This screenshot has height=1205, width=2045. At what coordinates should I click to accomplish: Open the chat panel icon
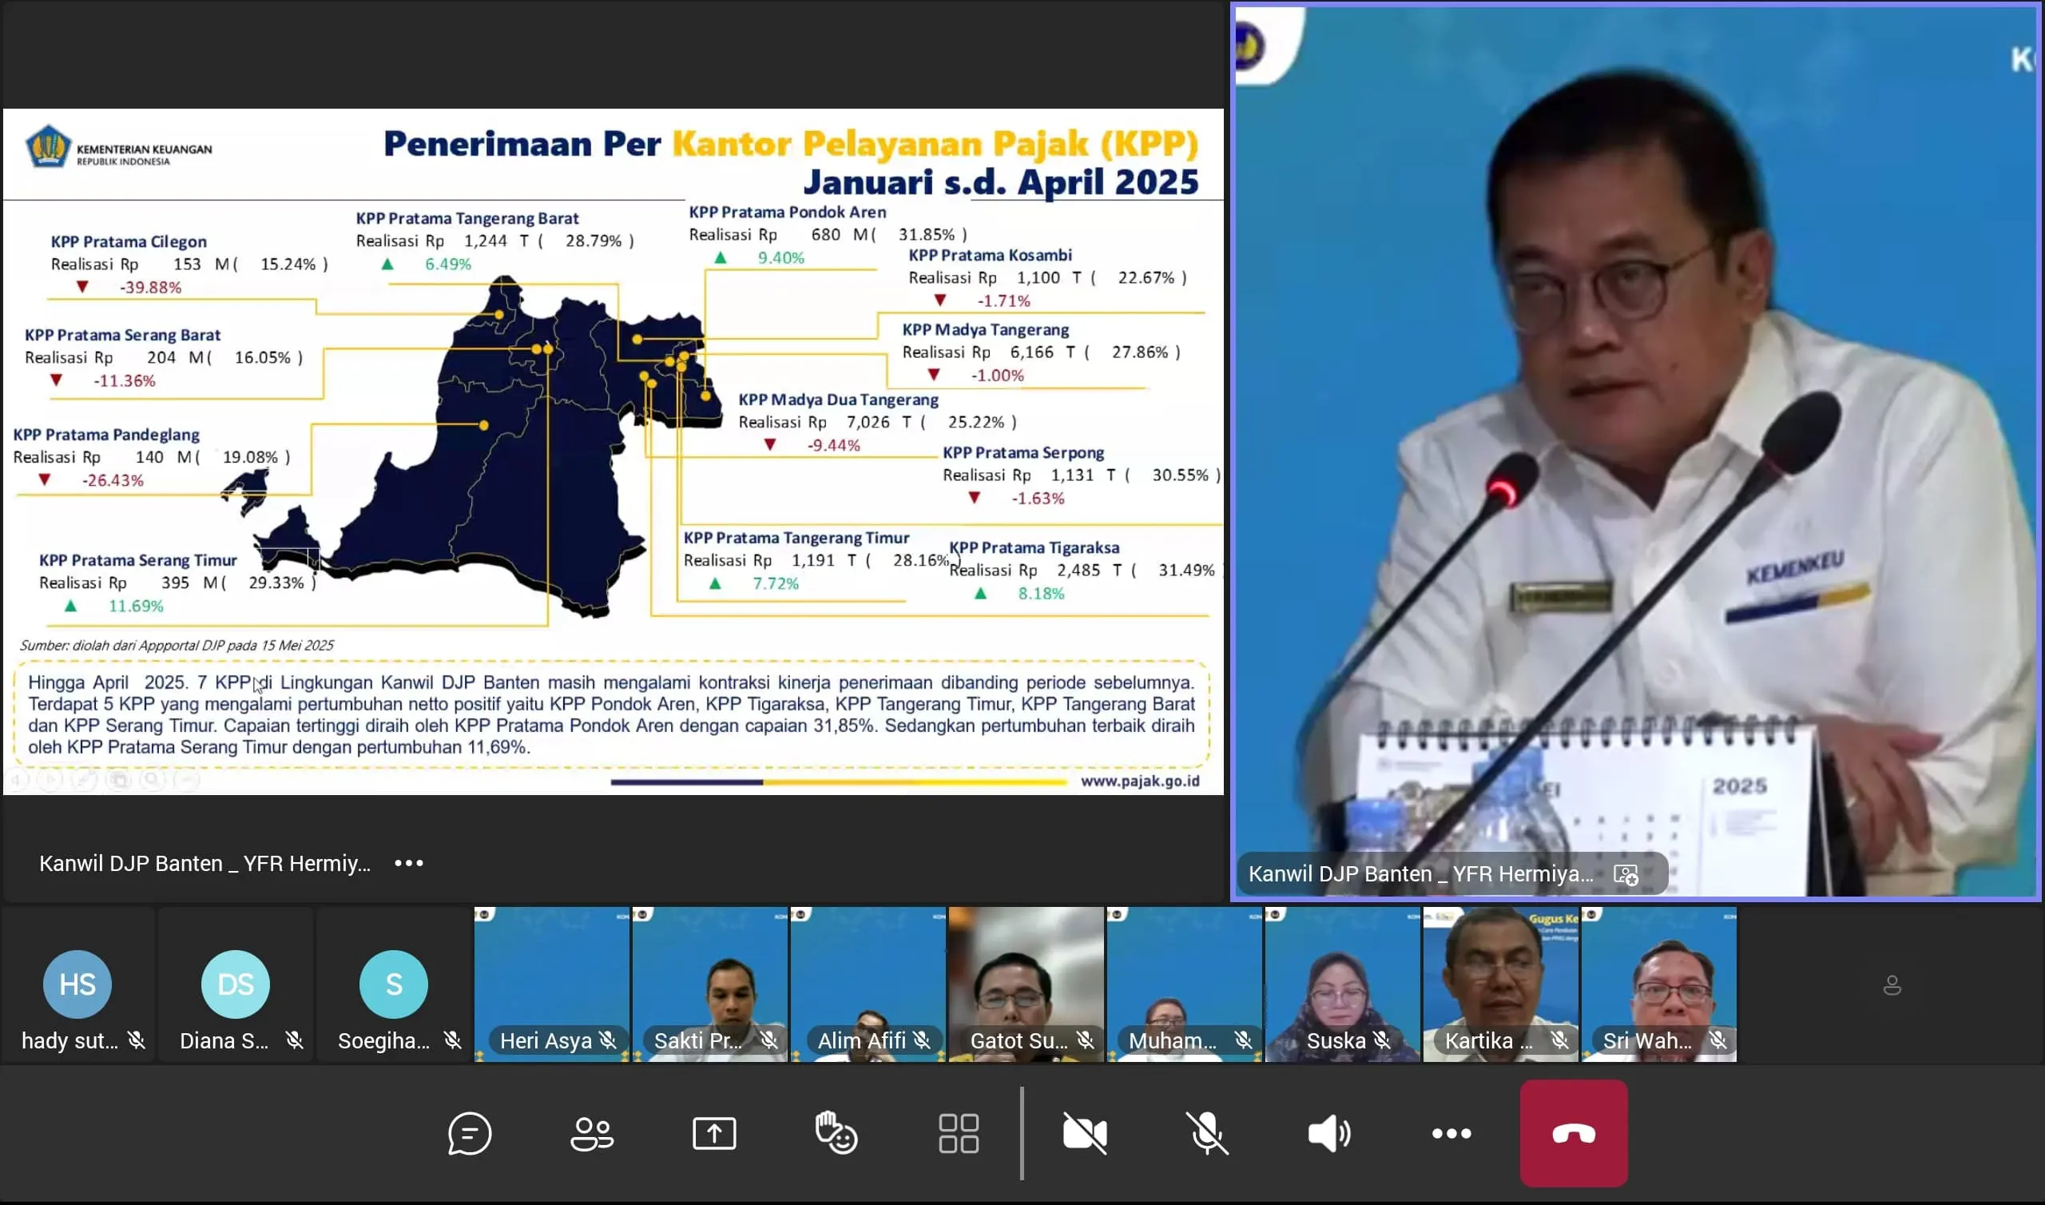[x=469, y=1134]
